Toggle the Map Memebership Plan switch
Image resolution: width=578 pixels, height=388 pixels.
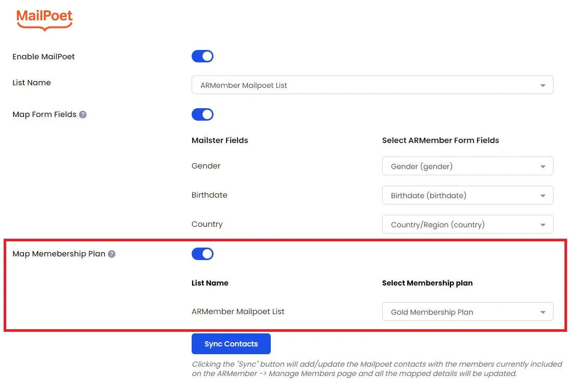203,254
